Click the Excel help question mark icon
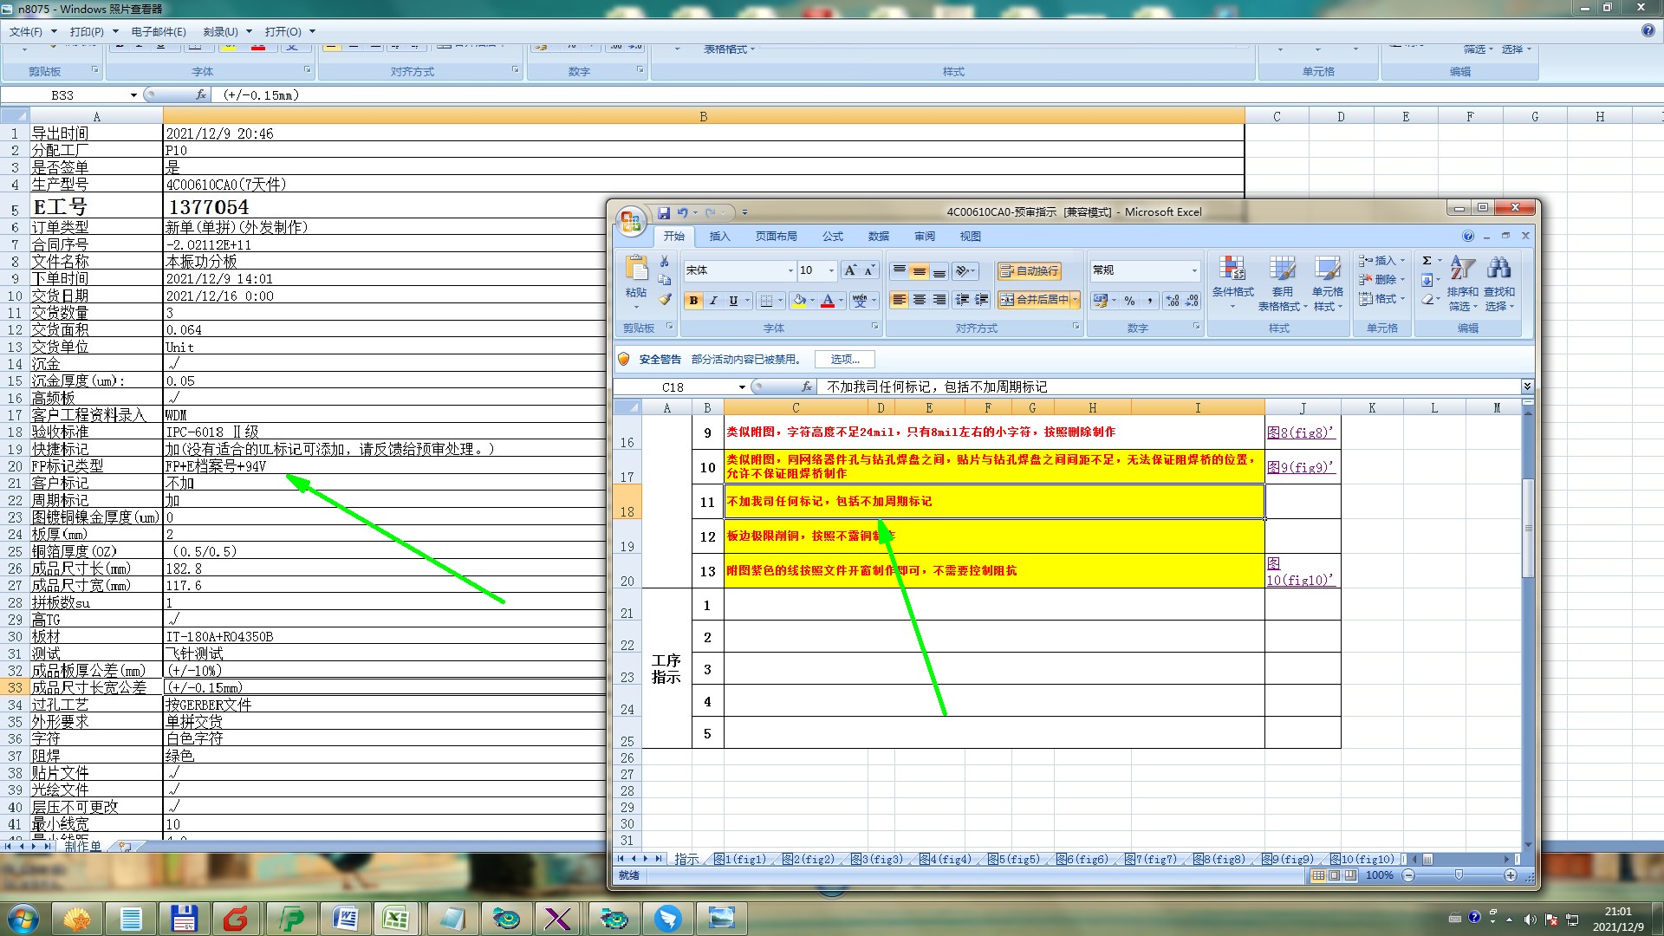Image resolution: width=1664 pixels, height=936 pixels. (x=1468, y=236)
